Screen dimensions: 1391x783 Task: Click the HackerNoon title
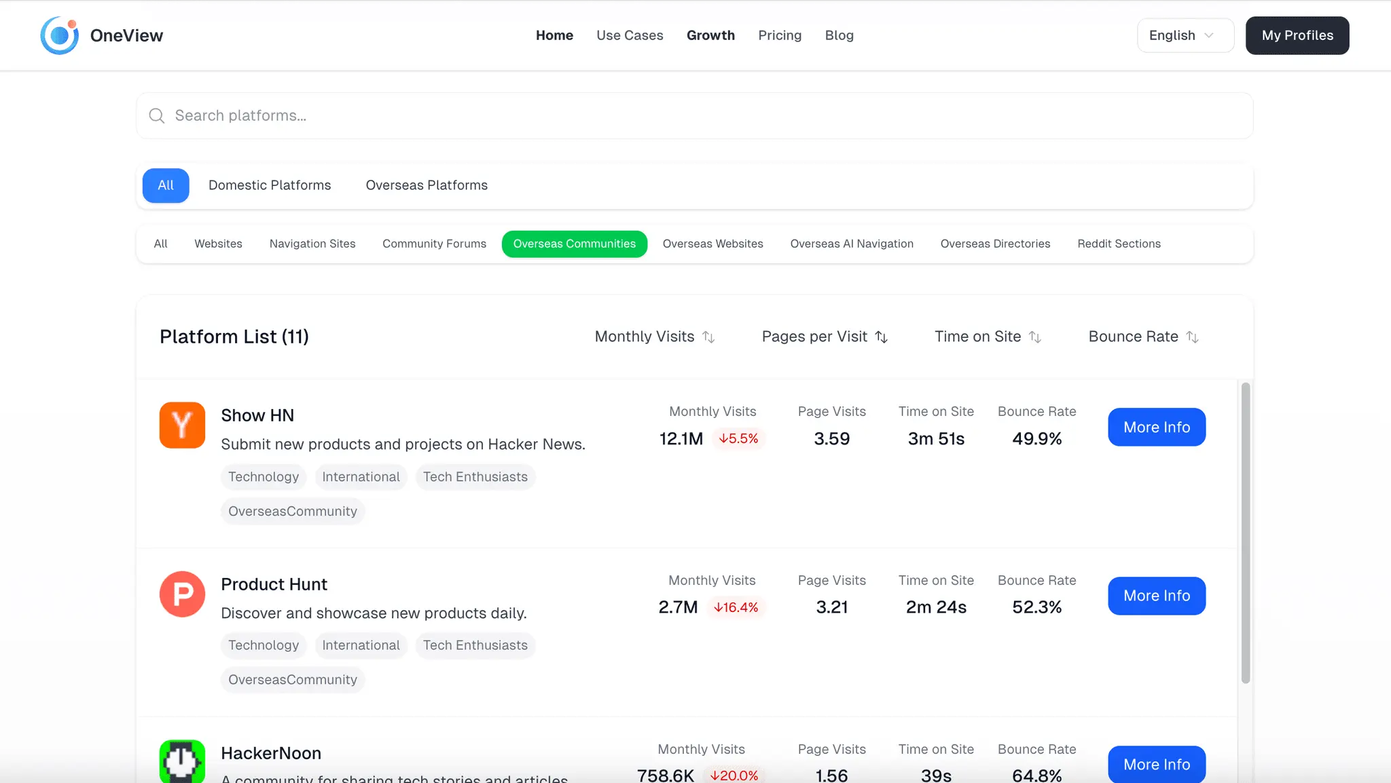pyautogui.click(x=271, y=753)
